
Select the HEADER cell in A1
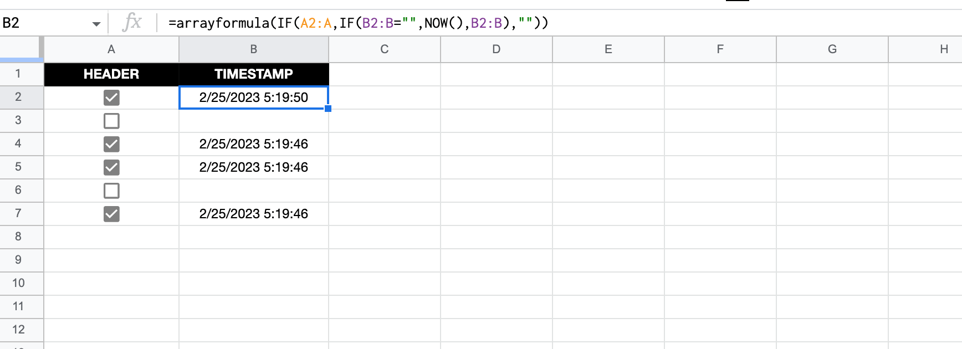tap(111, 74)
